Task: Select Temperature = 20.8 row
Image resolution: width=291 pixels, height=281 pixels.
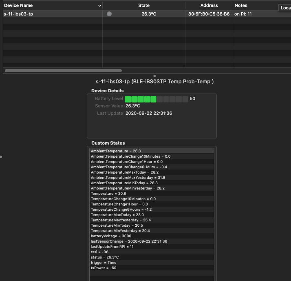Action: tap(152, 194)
